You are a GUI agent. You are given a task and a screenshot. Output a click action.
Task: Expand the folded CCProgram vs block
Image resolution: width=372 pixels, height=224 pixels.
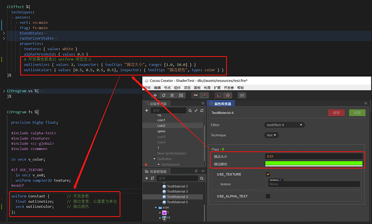click(x=4, y=91)
